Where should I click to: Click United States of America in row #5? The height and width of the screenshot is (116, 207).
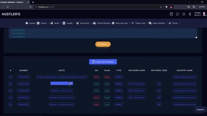pos(184,104)
